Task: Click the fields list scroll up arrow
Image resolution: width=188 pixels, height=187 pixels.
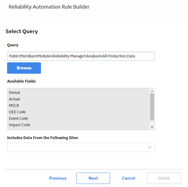Action: 152,91
